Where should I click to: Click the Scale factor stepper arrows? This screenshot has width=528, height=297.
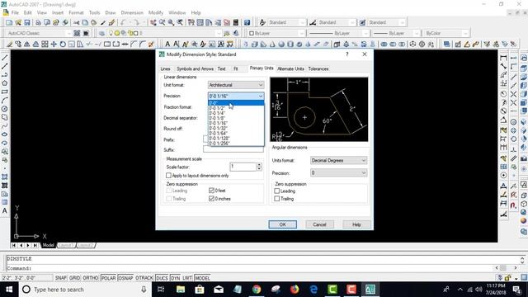coord(259,167)
